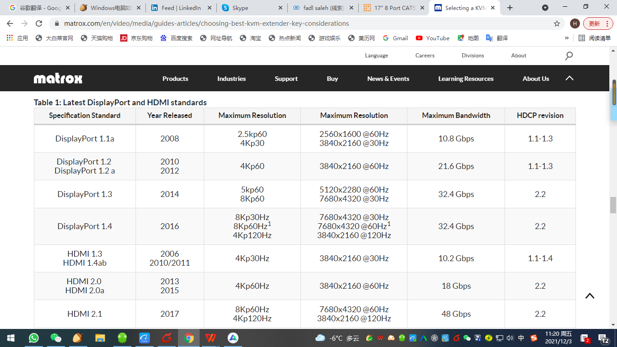The image size is (617, 347).
Task: Open WhatsApp from the taskbar
Action: [x=34, y=338]
